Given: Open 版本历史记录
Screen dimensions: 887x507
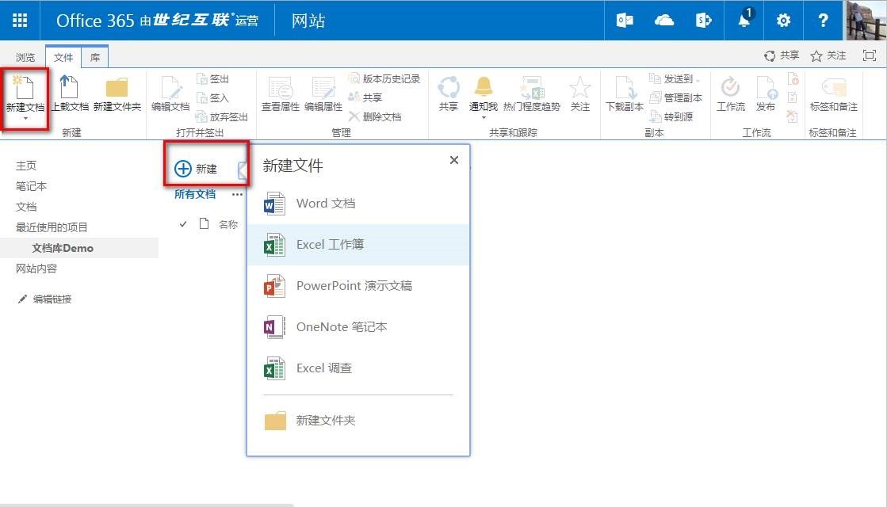Looking at the screenshot, I should click(x=384, y=78).
